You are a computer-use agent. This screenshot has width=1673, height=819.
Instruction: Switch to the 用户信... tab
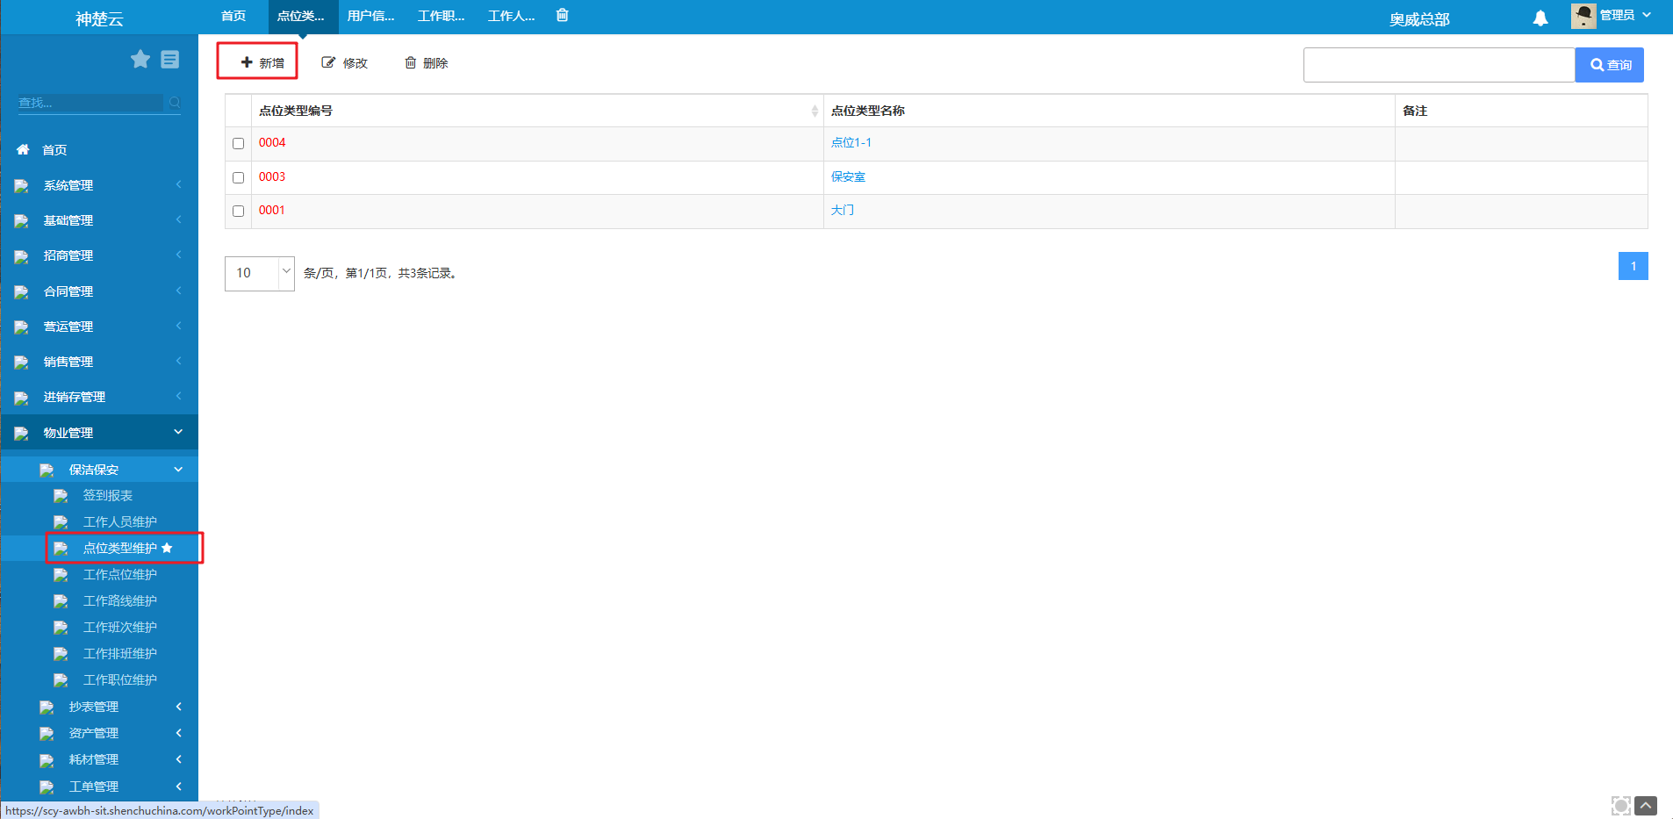click(x=370, y=16)
